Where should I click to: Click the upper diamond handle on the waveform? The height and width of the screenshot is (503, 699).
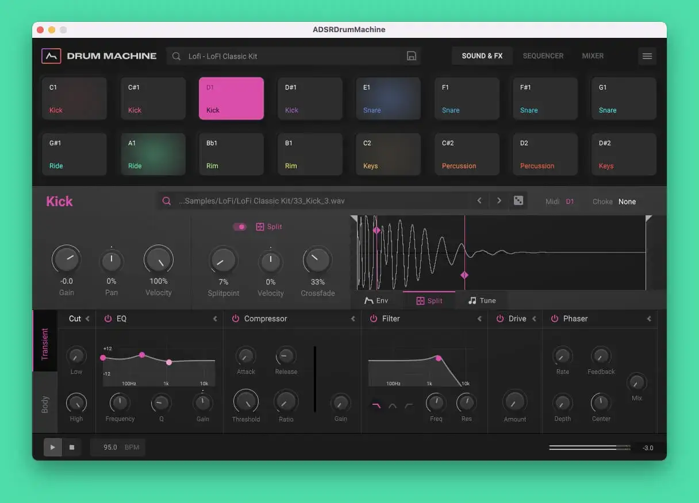coord(377,230)
